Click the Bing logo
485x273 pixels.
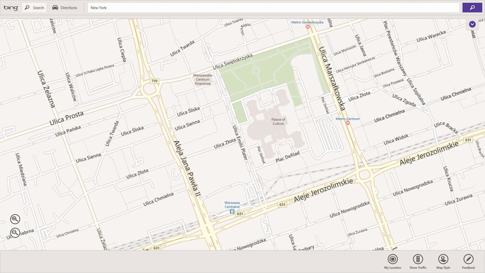click(x=11, y=8)
